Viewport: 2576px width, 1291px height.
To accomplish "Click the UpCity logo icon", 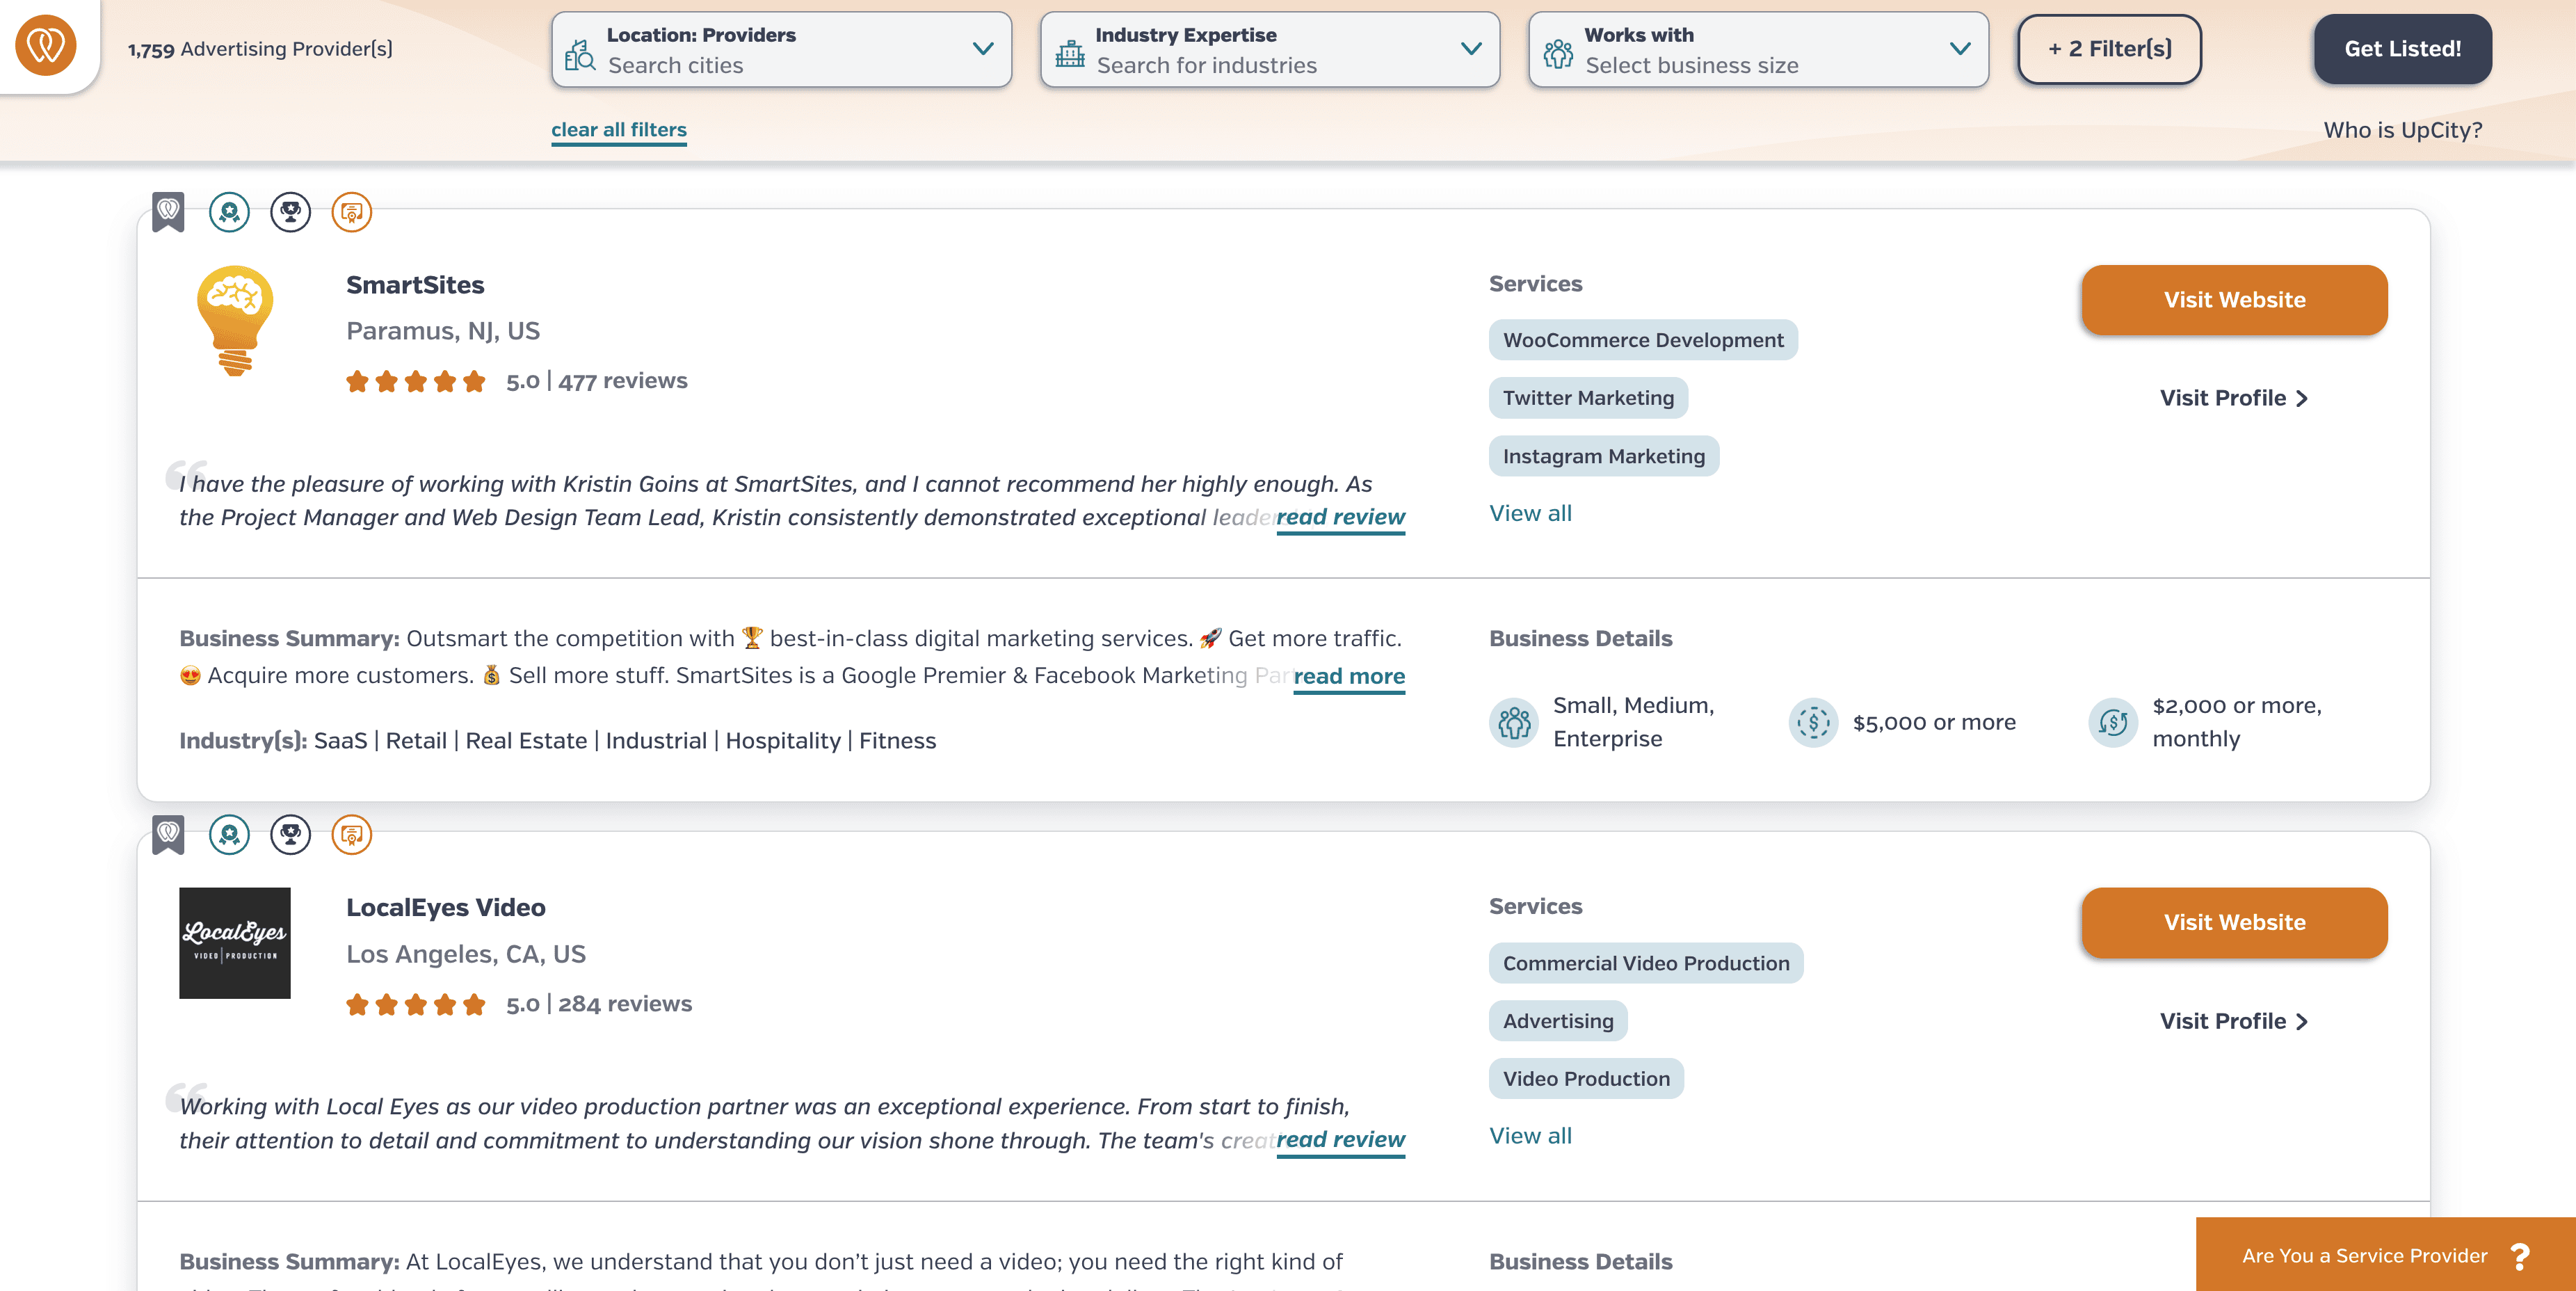I will pos(46,46).
